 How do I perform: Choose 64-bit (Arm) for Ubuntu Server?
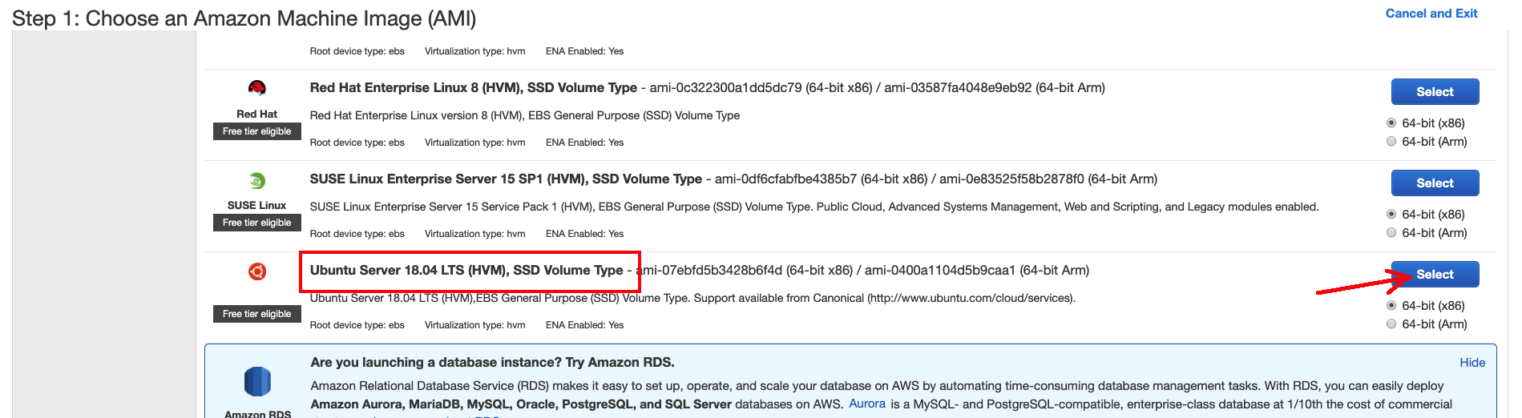(x=1391, y=324)
